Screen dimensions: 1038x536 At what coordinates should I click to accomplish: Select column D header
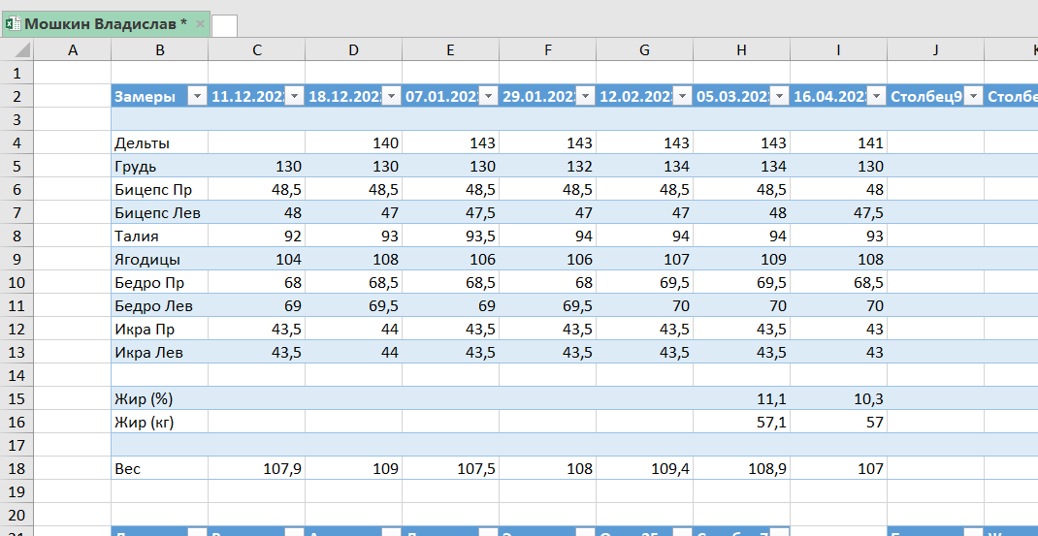(353, 50)
